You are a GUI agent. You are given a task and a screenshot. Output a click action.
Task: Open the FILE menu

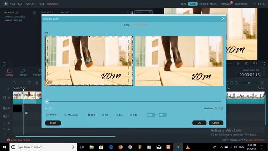click(x=13, y=4)
